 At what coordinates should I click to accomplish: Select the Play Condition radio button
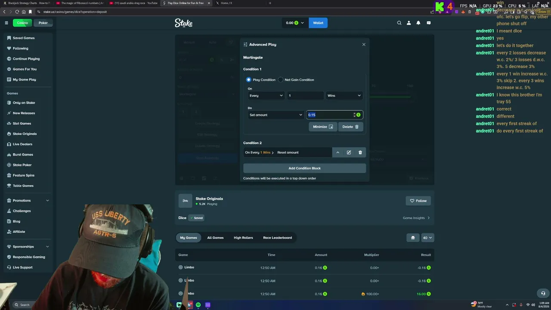[248, 80]
